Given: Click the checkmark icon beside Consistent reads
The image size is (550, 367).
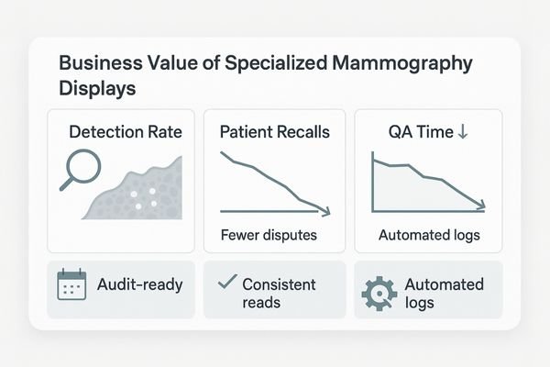Looking at the screenshot, I should (x=224, y=284).
